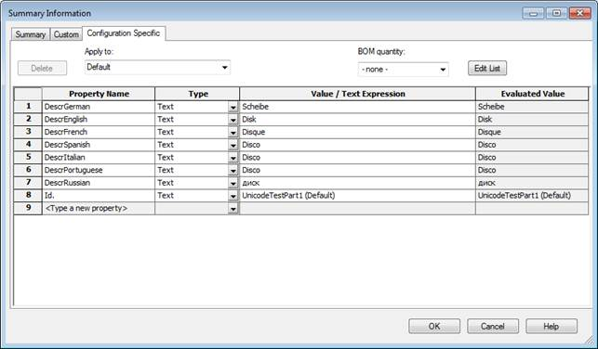The height and width of the screenshot is (349, 598).
Task: Open Type dropdown for DescrRussian row
Action: tap(233, 184)
